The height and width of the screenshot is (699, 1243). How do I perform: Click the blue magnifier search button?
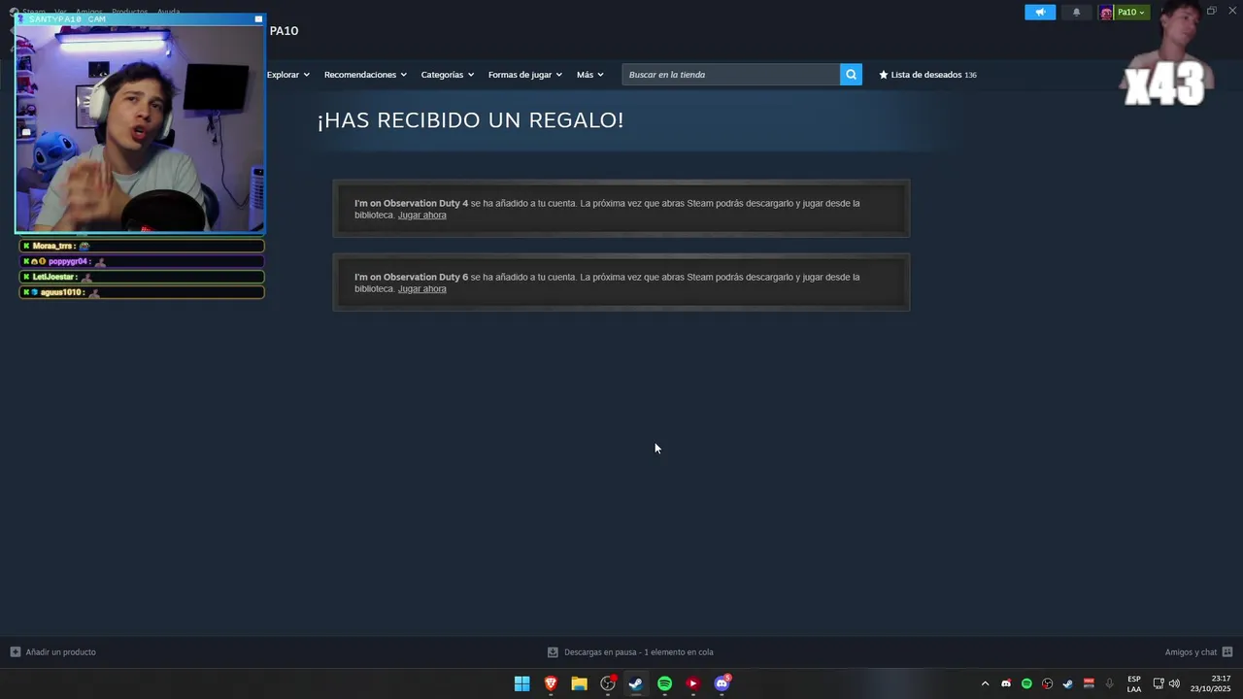pyautogui.click(x=851, y=75)
